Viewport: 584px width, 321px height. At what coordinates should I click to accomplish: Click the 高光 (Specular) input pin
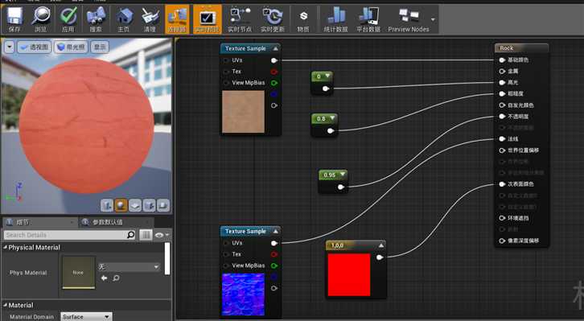point(502,82)
